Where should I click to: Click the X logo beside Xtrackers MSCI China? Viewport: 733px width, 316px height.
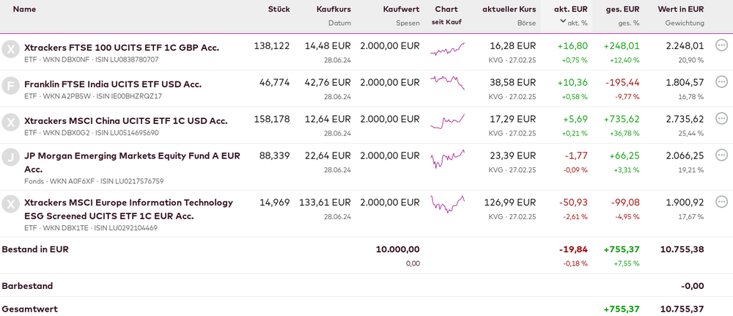pos(10,122)
